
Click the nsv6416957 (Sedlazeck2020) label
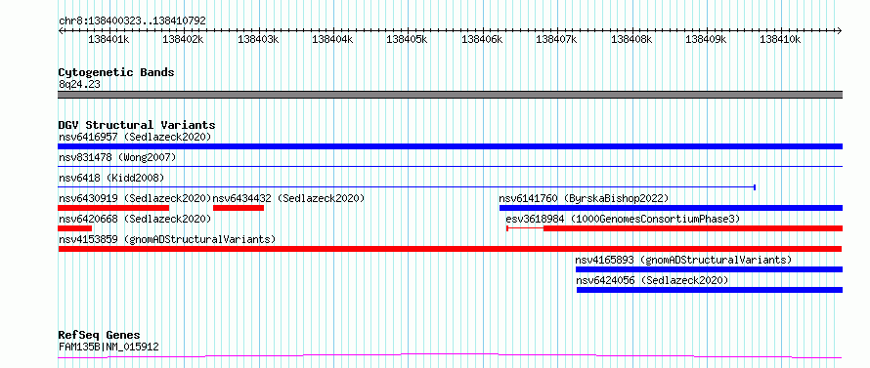(135, 137)
